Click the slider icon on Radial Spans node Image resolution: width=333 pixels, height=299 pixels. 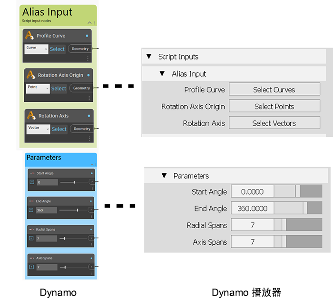tap(31, 229)
